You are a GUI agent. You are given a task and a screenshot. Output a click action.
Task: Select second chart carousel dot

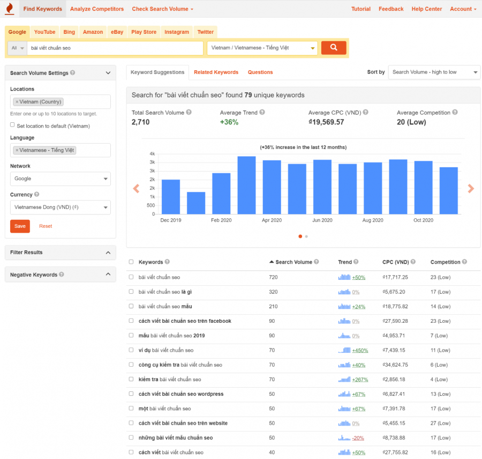tap(306, 236)
